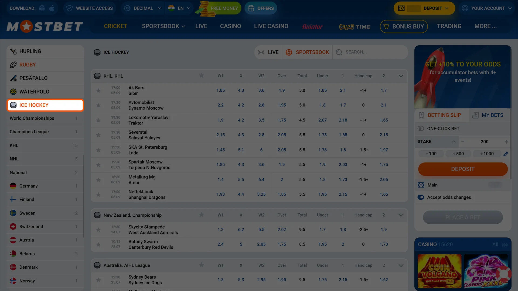Click the orange Deposit button in slip
The width and height of the screenshot is (518, 291).
(x=463, y=169)
